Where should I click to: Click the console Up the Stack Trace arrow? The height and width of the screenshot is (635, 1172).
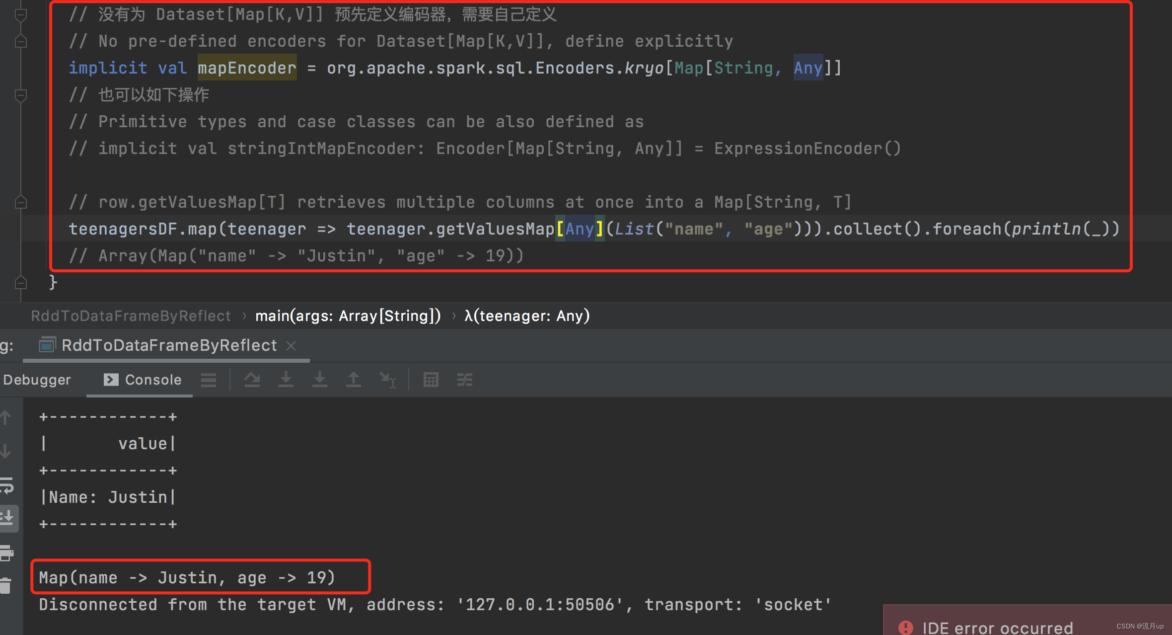[x=6, y=417]
